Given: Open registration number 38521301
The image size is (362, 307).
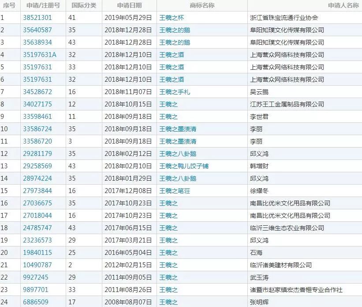Looking at the screenshot, I should [x=37, y=18].
